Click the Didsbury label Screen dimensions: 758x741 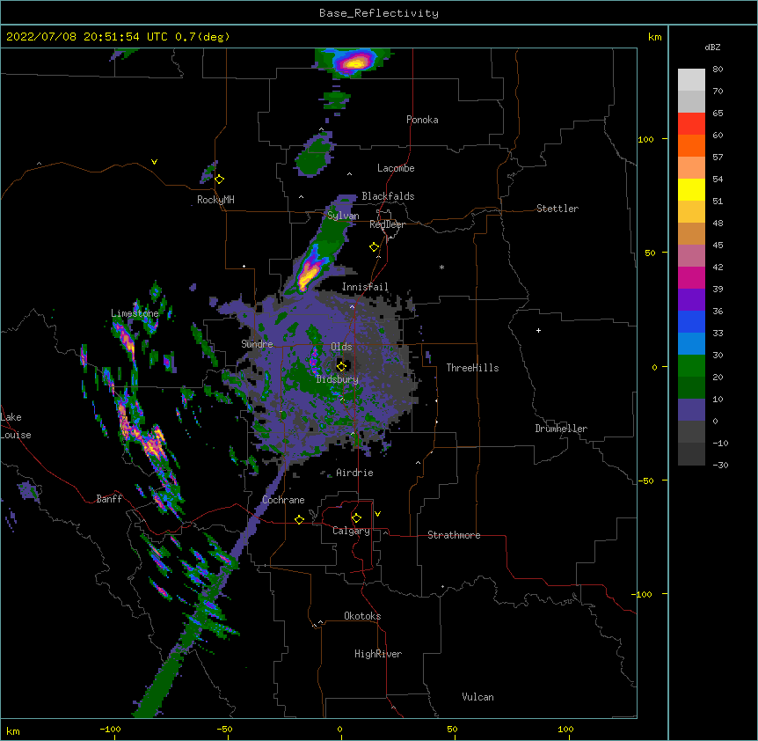pyautogui.click(x=338, y=379)
